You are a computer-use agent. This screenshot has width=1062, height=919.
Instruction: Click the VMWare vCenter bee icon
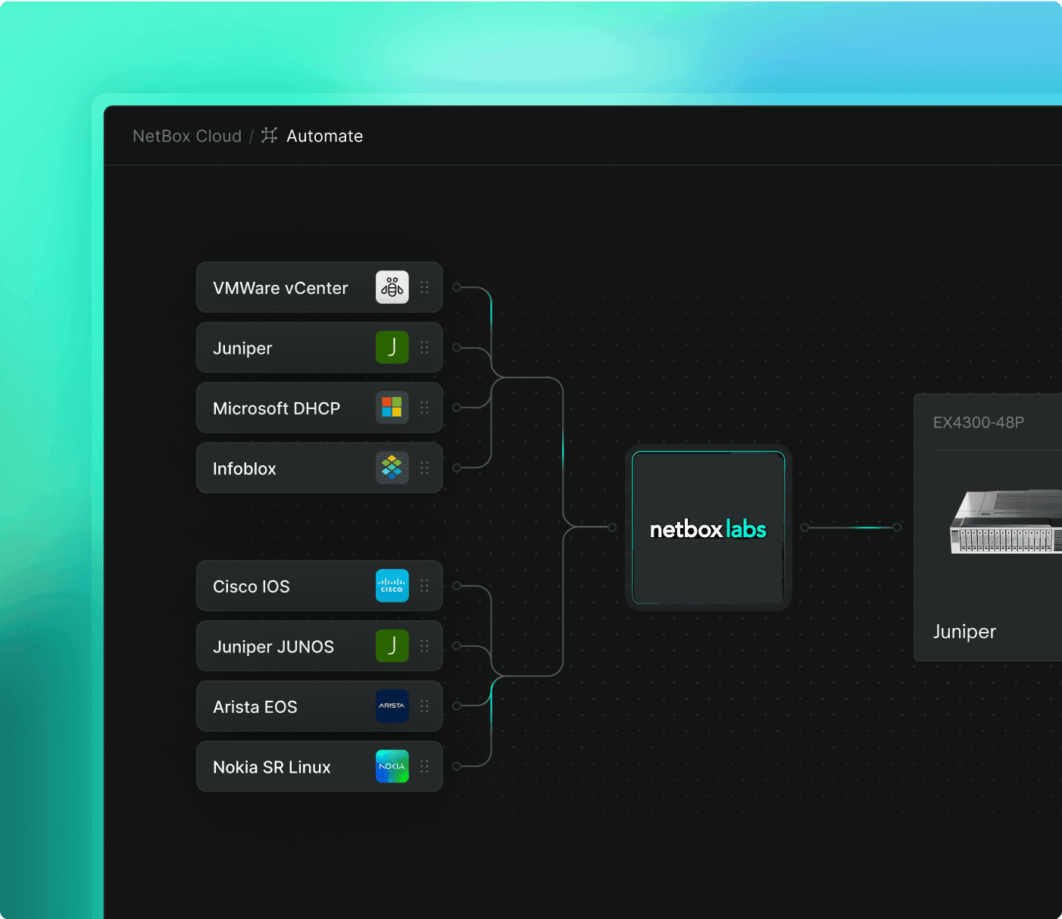pyautogui.click(x=392, y=287)
